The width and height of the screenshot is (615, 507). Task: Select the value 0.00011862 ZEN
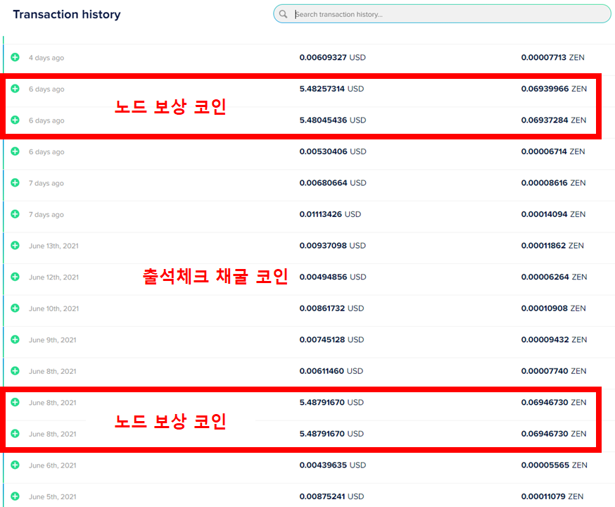[x=552, y=246]
